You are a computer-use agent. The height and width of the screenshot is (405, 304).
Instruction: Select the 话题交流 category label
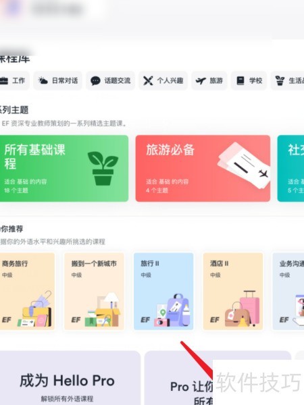[x=118, y=81]
